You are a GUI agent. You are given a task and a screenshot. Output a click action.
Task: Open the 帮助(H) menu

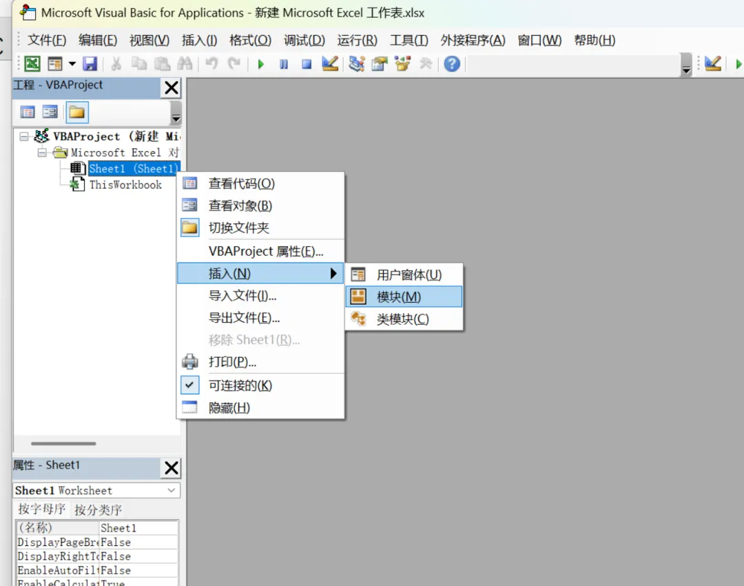coord(595,41)
